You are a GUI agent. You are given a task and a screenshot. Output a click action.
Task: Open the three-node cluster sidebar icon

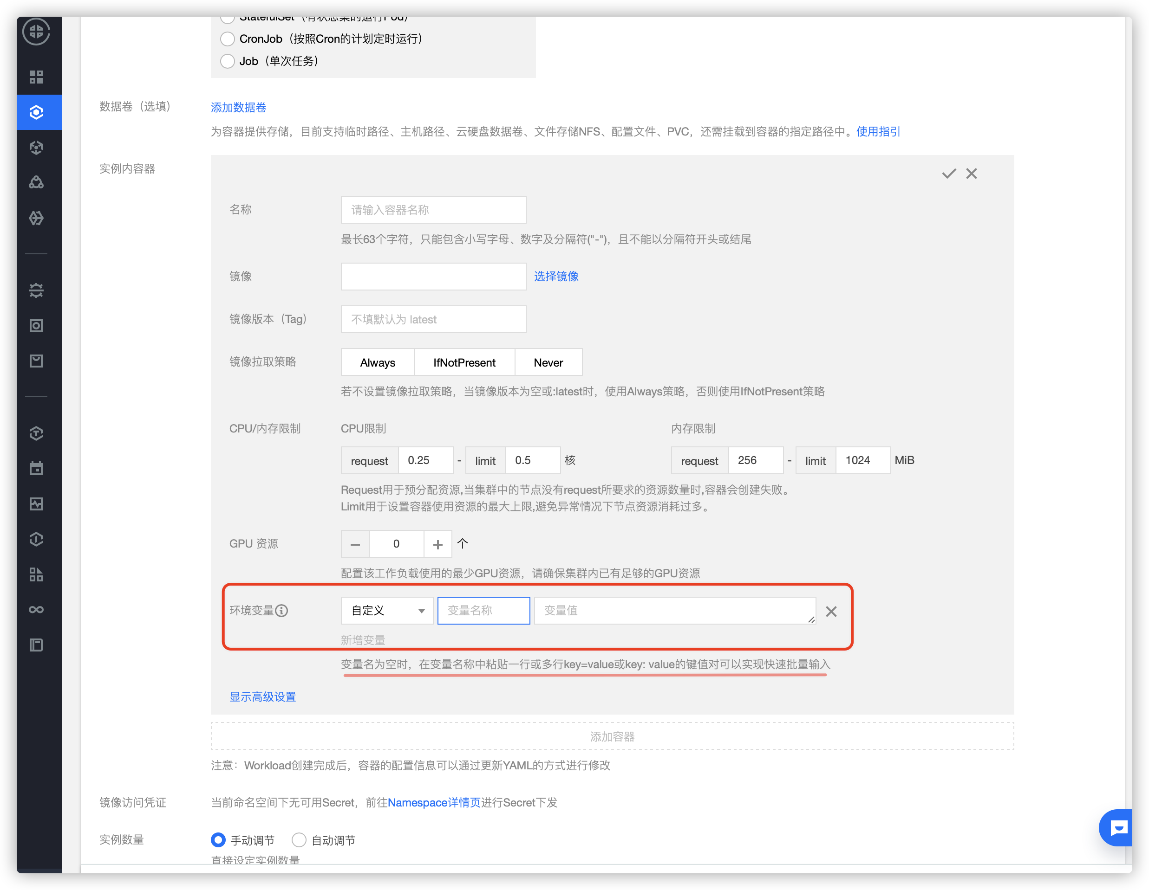pos(36,182)
